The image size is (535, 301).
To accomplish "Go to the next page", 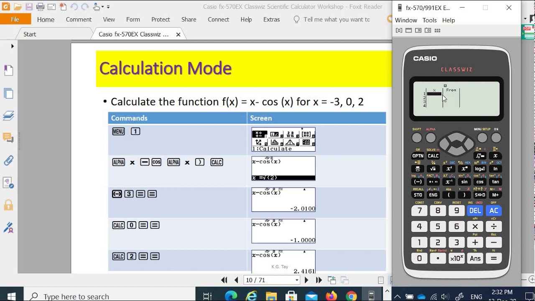I will (x=306, y=280).
